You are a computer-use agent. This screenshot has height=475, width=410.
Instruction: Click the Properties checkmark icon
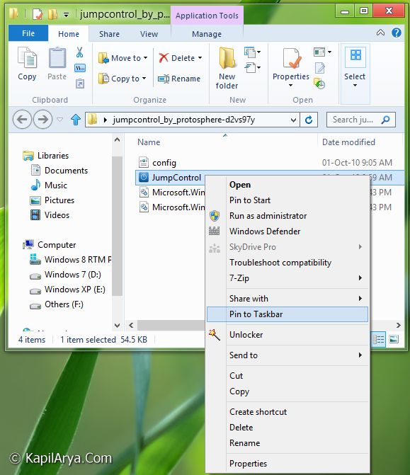tap(292, 58)
